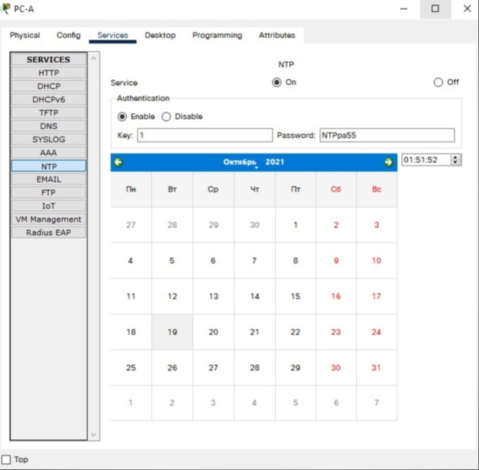Switch to the Config tab
Image resolution: width=479 pixels, height=470 pixels.
tap(69, 36)
